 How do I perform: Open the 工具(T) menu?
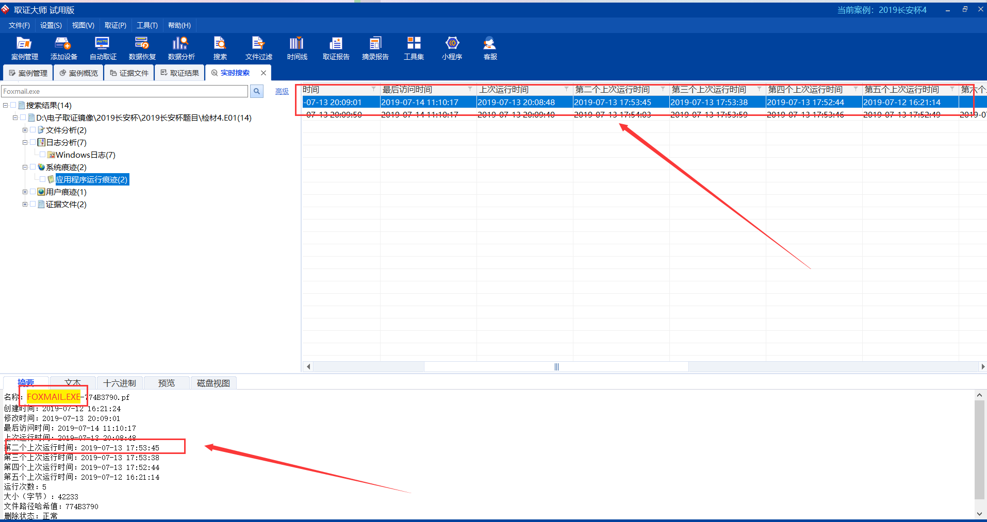[x=147, y=25]
